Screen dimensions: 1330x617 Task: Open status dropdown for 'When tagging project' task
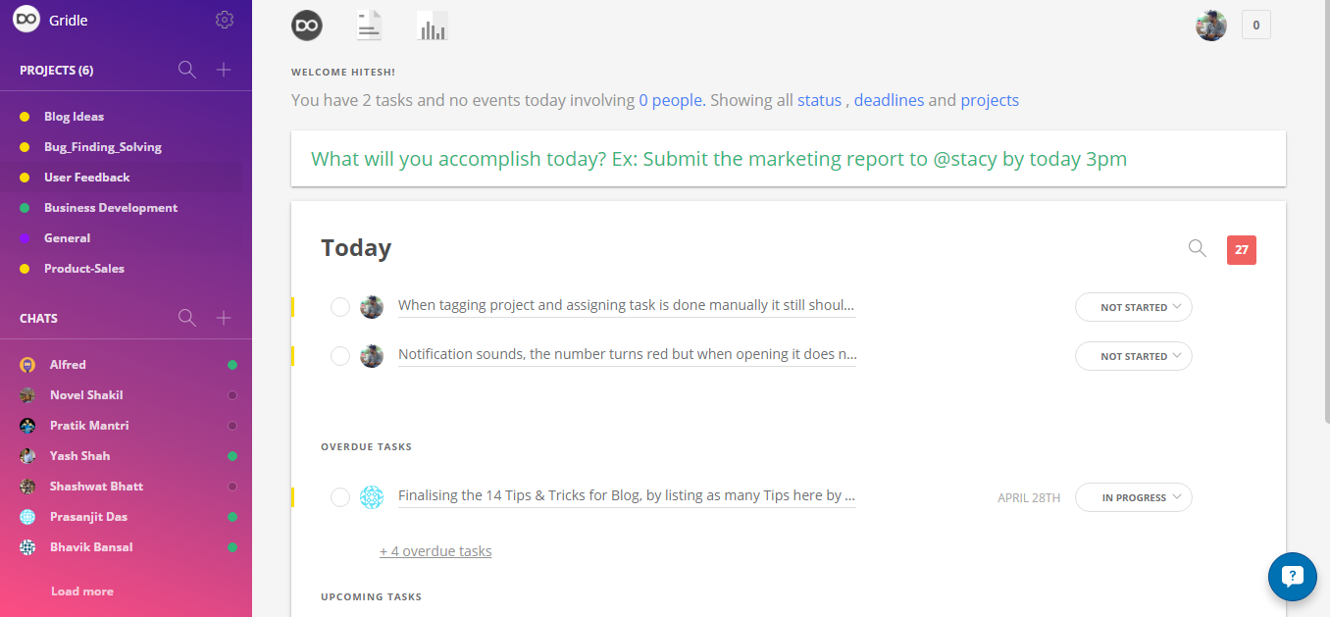1134,307
